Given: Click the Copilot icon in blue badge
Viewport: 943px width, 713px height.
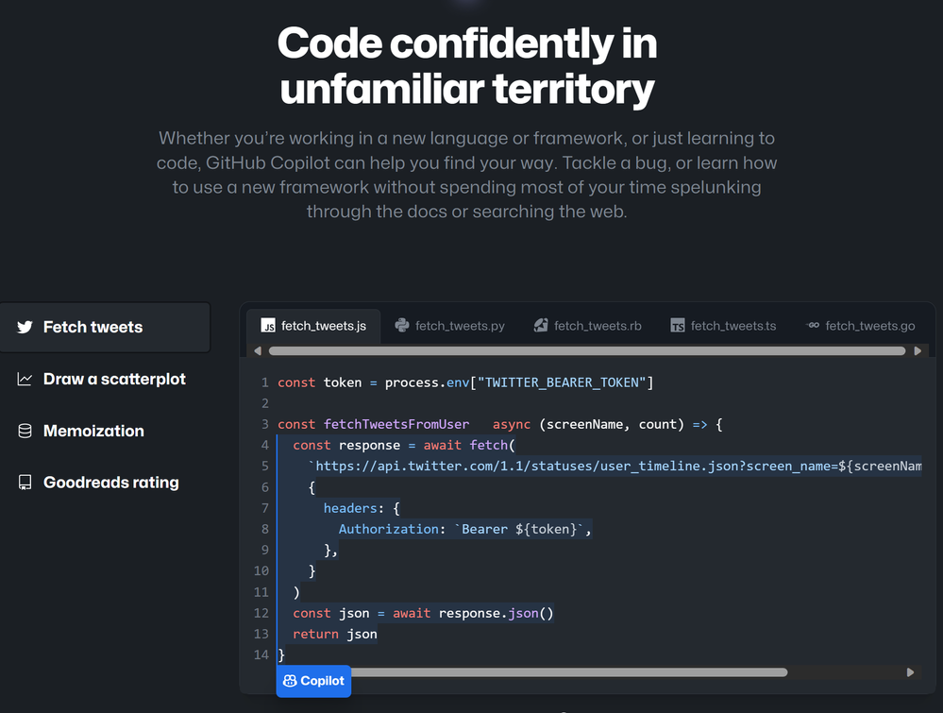Looking at the screenshot, I should [x=290, y=681].
